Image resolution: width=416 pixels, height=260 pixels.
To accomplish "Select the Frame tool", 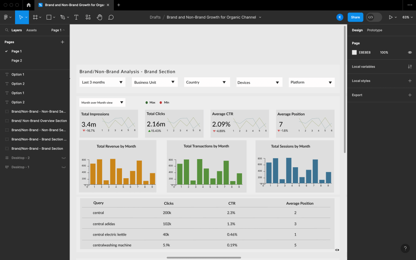I will tap(35, 17).
